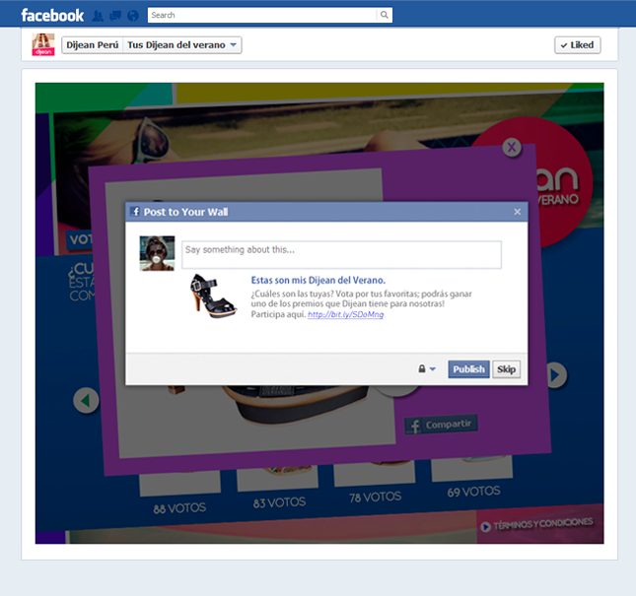Close the purple popup with X circle
636x596 pixels.
[512, 147]
